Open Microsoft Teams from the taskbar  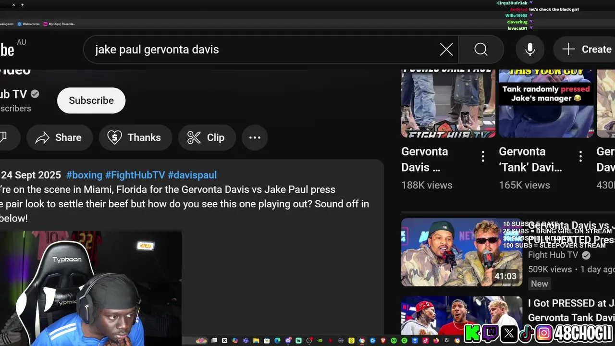(246, 341)
